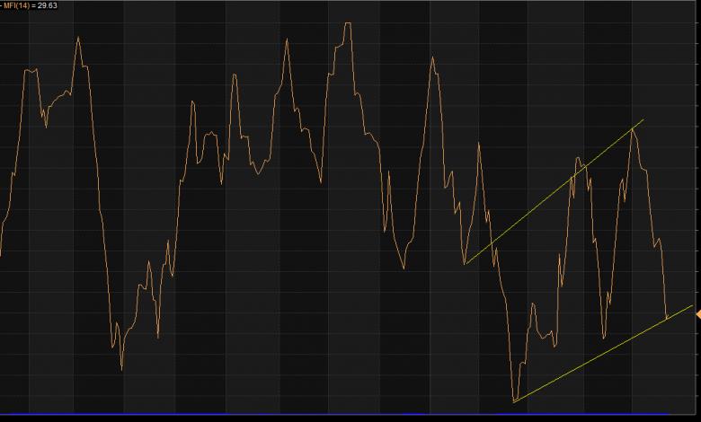The image size is (701, 422).
Task: Select the MFI peak touching the upper trendline's end
Action: [x=634, y=128]
